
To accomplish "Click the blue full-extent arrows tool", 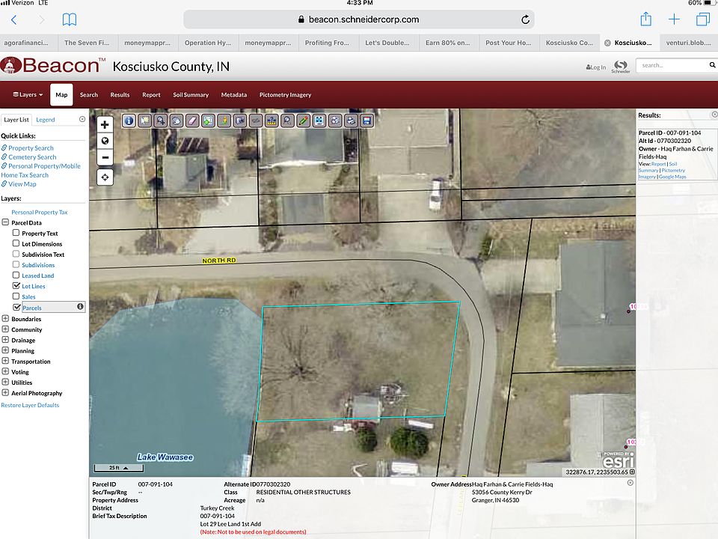I will click(x=319, y=121).
